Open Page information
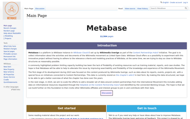The width and height of the screenshot is (190, 119). click(x=10, y=59)
